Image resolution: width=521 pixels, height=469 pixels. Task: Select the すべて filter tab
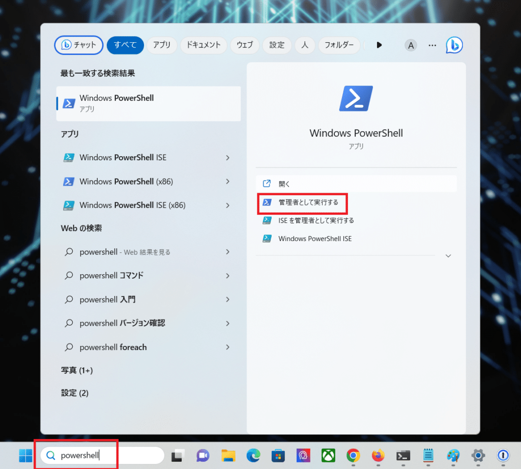(x=125, y=45)
